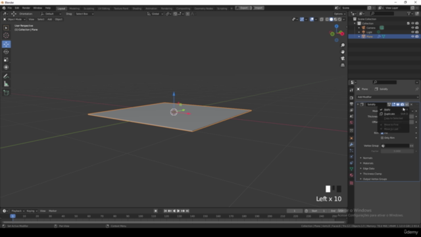Play the animation forward
421x237 pixels.
click(x=178, y=211)
